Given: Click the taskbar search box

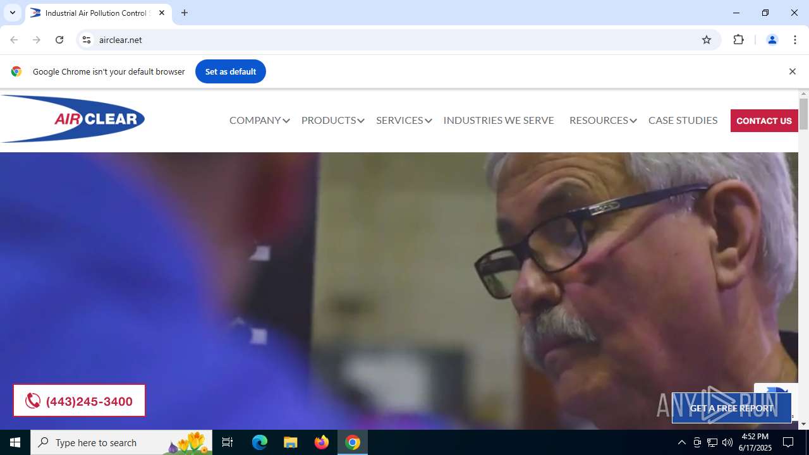Looking at the screenshot, I should click(x=121, y=442).
